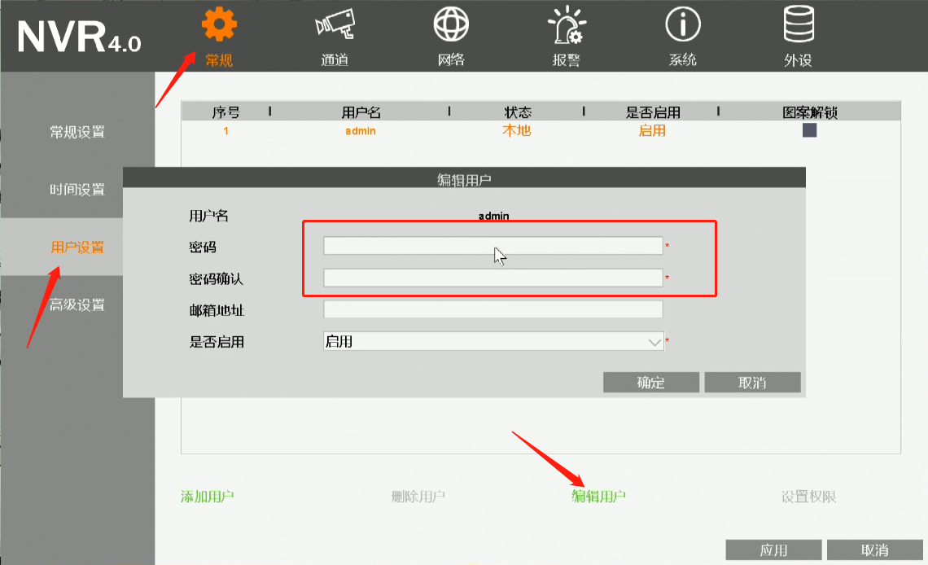Toggle the 图案解锁 checkbox for admin
This screenshot has width=928, height=565.
(x=809, y=130)
